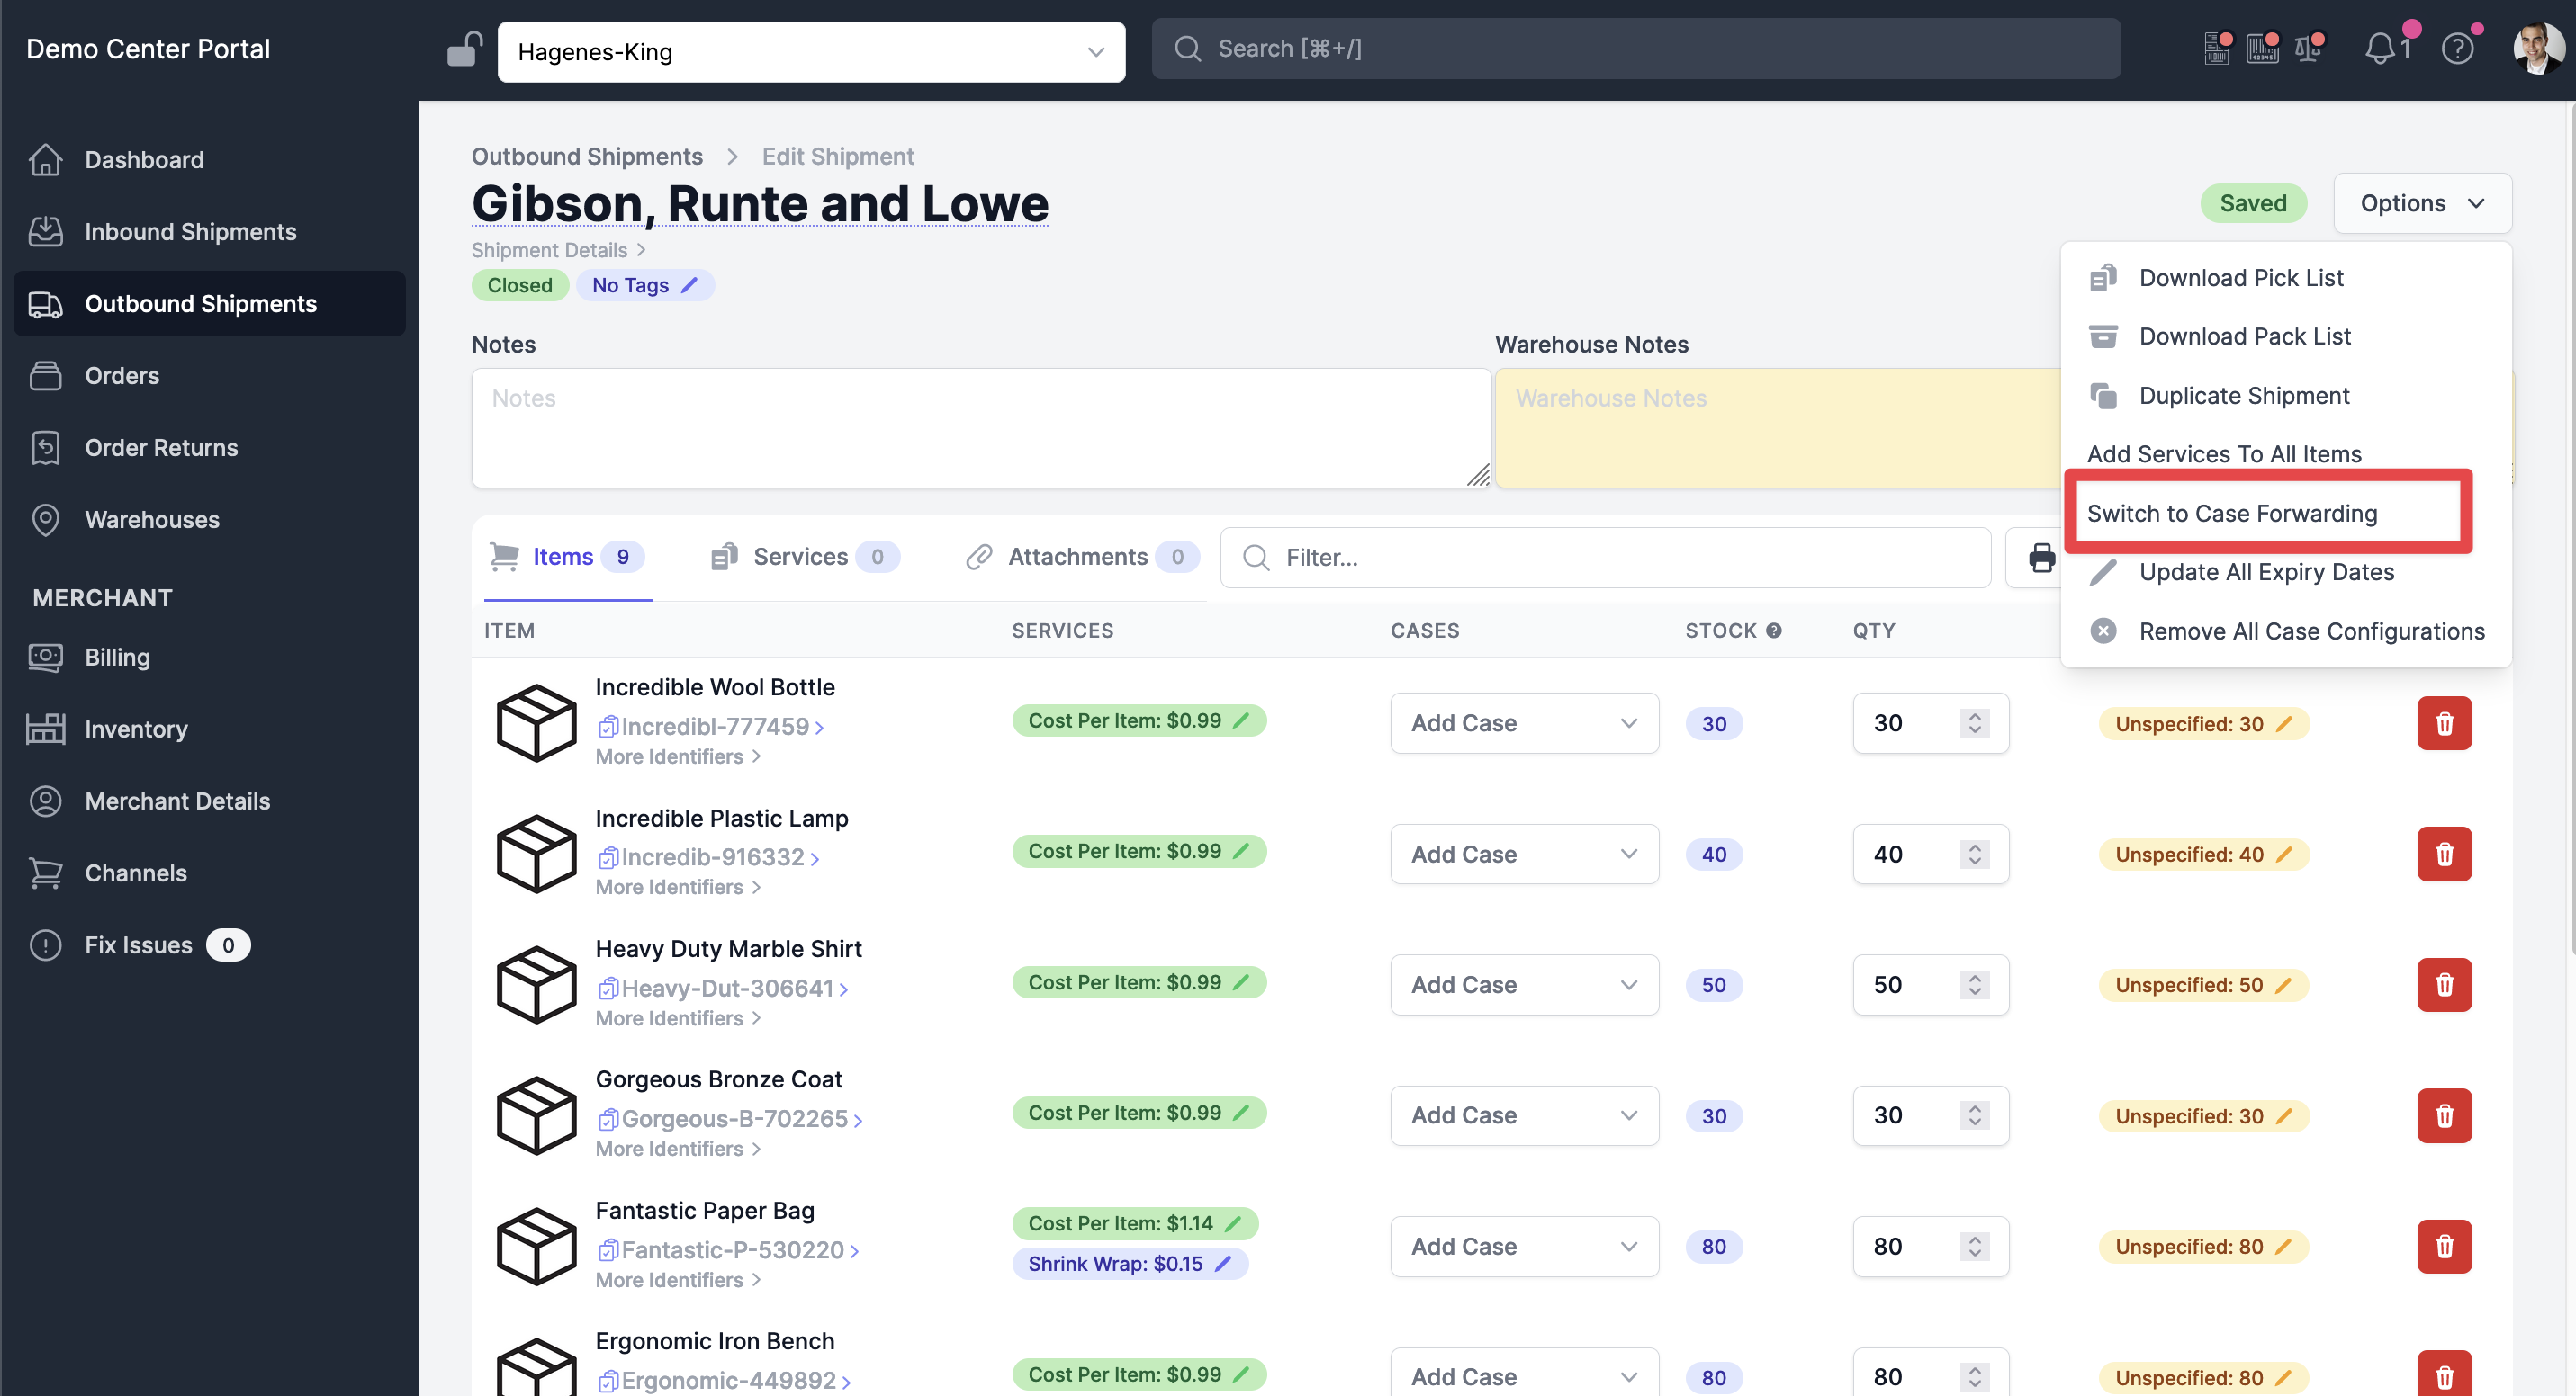Delete the Heavy Duty Marble Shirt row
The width and height of the screenshot is (2576, 1396).
click(2444, 985)
